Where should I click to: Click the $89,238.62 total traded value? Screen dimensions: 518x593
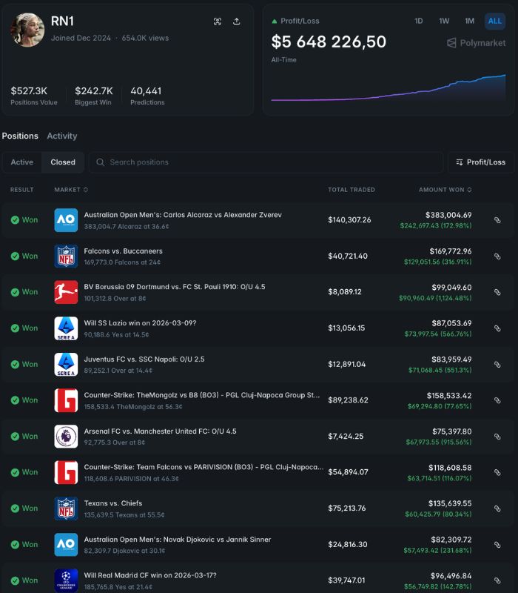348,400
